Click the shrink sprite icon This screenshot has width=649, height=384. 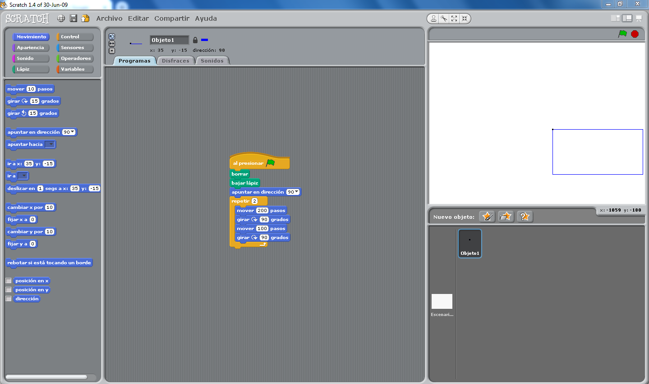[465, 18]
